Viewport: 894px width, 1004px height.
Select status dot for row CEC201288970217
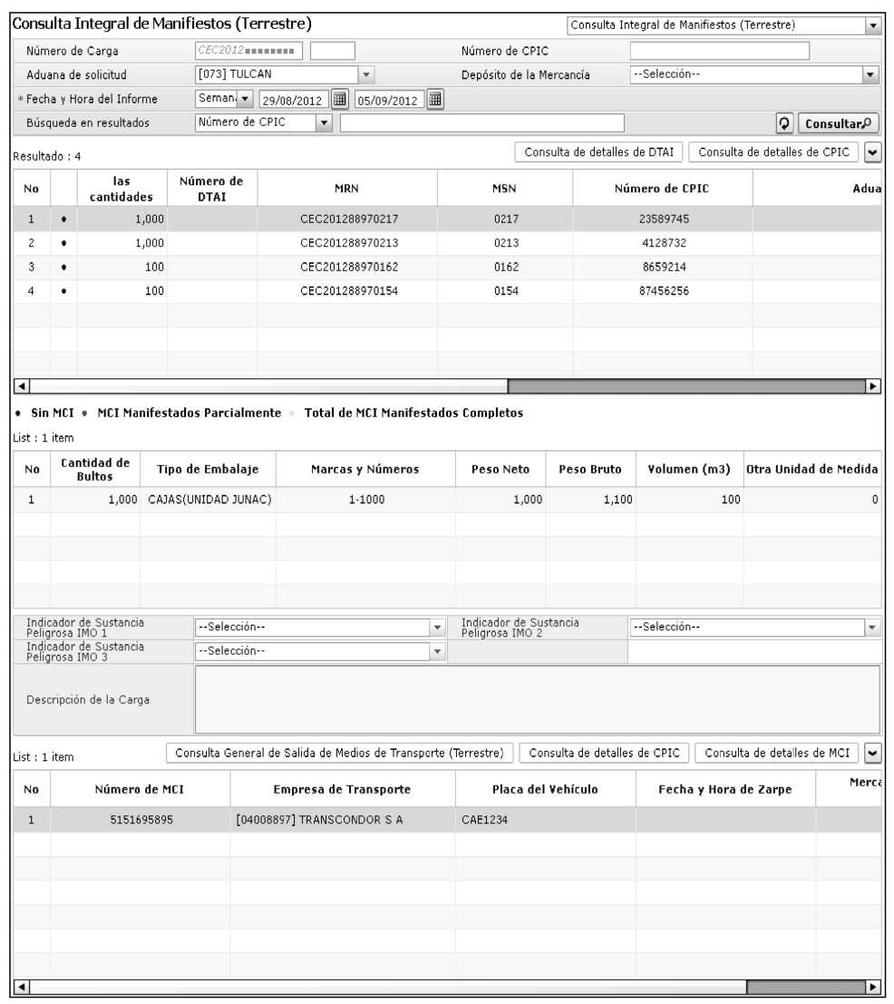[63, 219]
